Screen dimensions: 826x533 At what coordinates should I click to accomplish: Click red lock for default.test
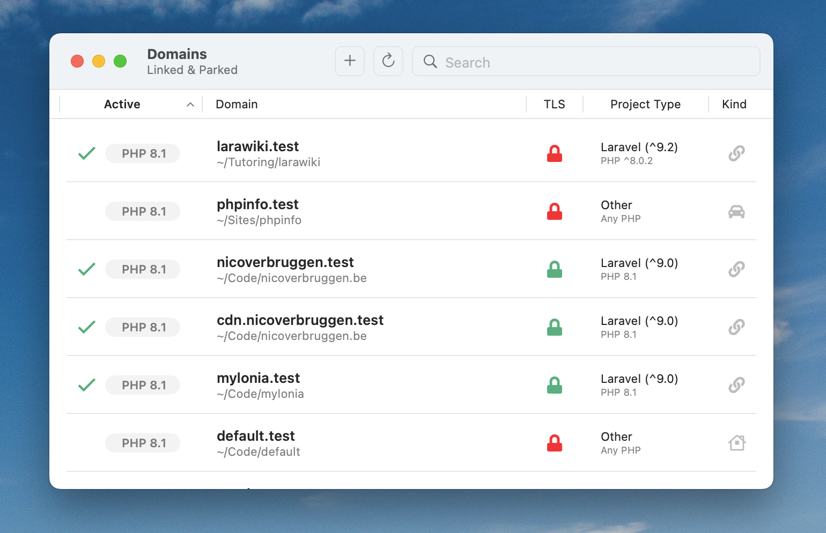tap(555, 443)
